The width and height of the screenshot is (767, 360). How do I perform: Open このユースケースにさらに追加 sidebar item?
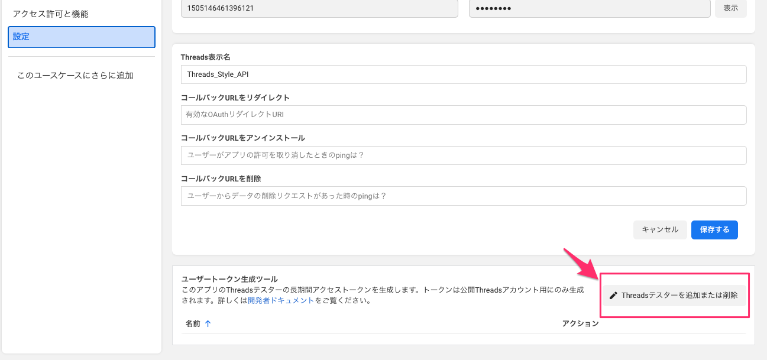76,75
